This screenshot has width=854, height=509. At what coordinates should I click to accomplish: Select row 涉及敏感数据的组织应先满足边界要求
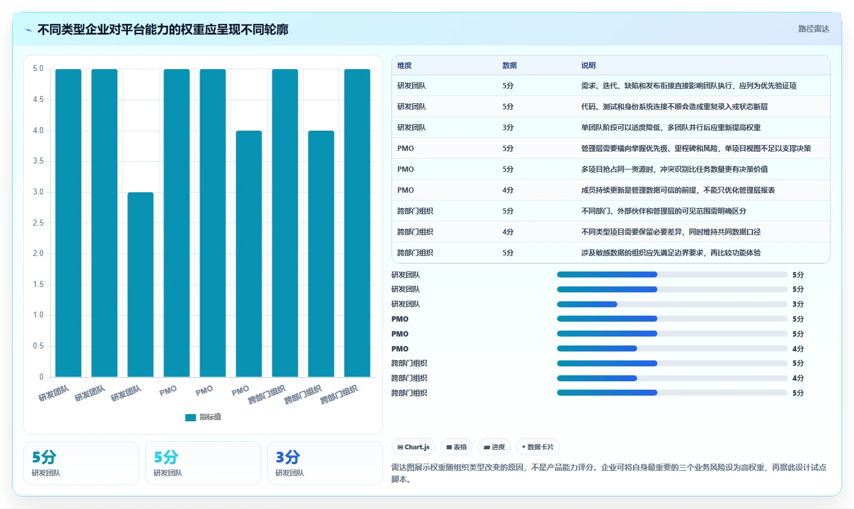point(611,252)
